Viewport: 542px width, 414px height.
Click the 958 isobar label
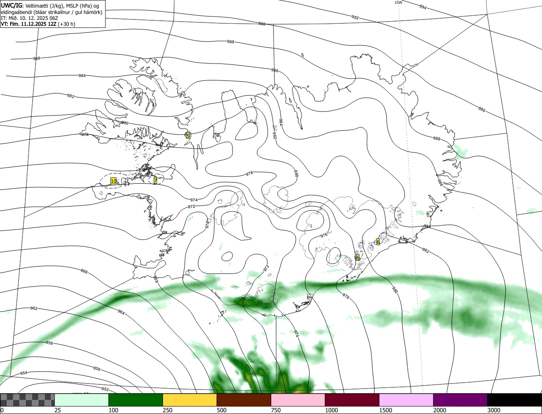[x=50, y=343]
